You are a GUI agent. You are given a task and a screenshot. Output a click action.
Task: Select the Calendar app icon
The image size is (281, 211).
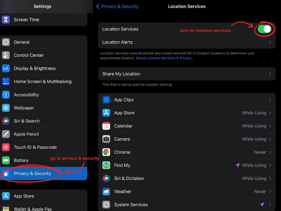pos(106,126)
